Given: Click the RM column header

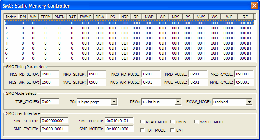Looking at the screenshot, I should point(23,17).
